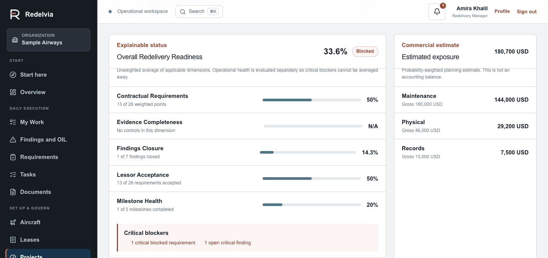This screenshot has width=548, height=258.
Task: Open Requirements in sidebar
Action: coord(48,157)
